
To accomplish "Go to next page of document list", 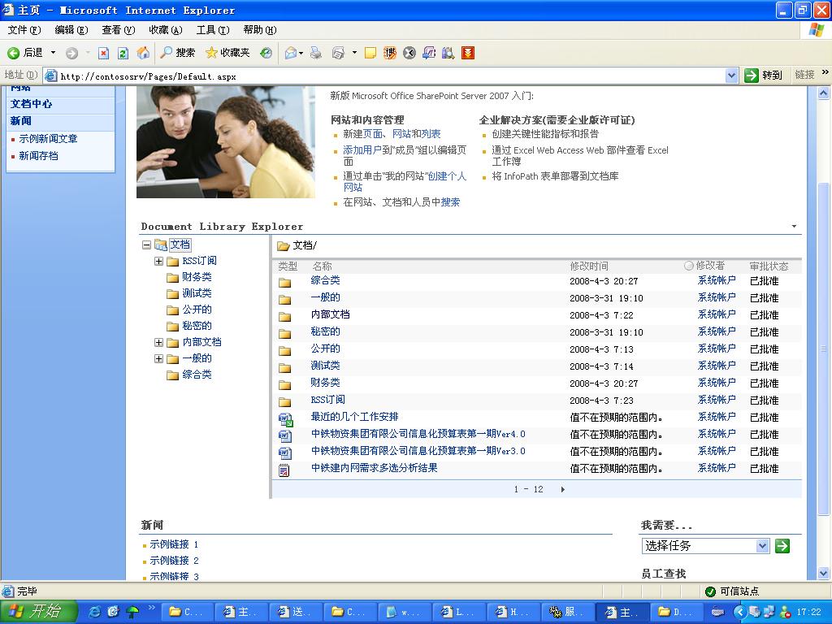I will (x=562, y=489).
